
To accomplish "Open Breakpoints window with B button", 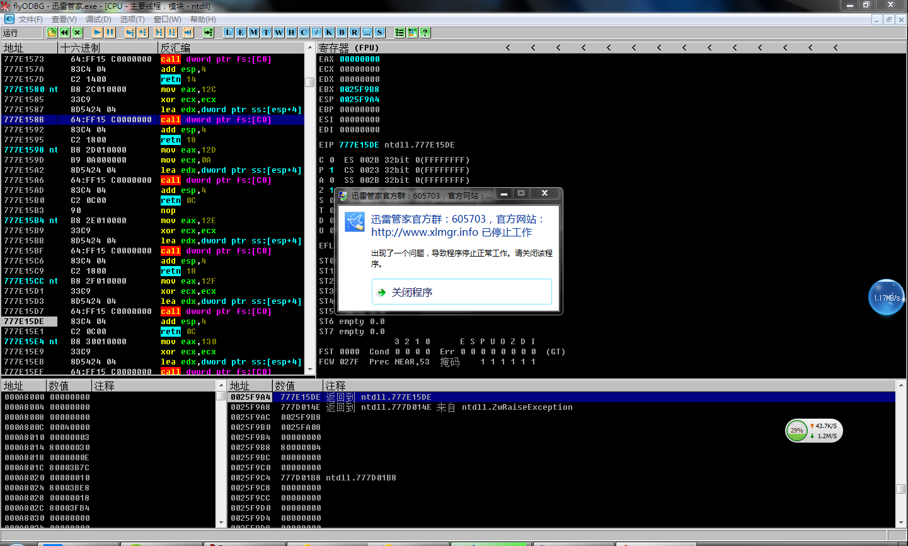I will [342, 32].
